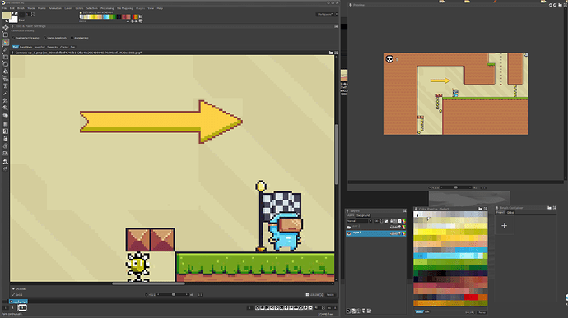Select frame thumbnail in timeline
Viewport: 568px width, 318px height.
point(22,308)
